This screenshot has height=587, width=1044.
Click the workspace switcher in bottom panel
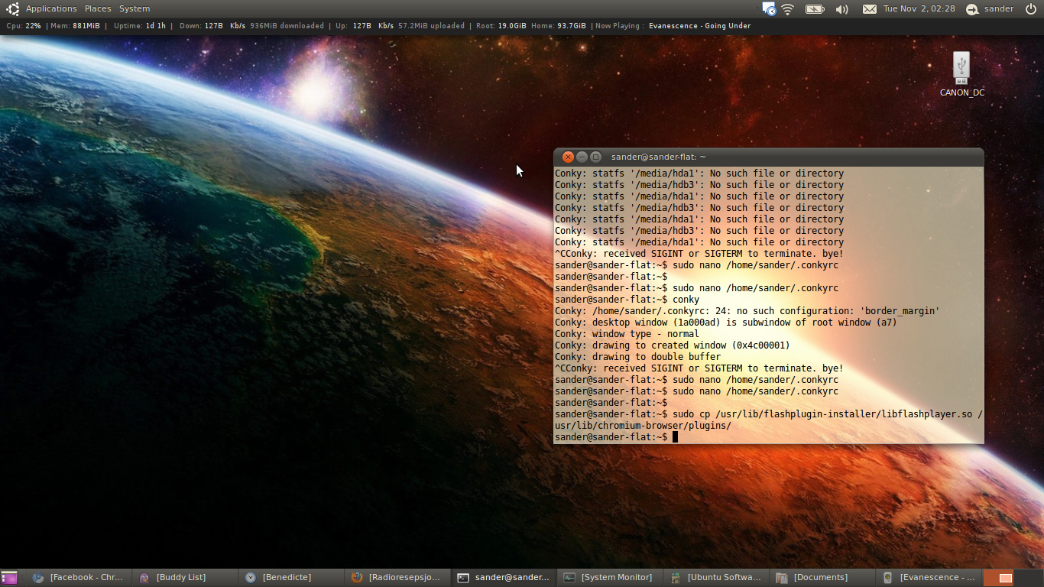tap(1013, 578)
